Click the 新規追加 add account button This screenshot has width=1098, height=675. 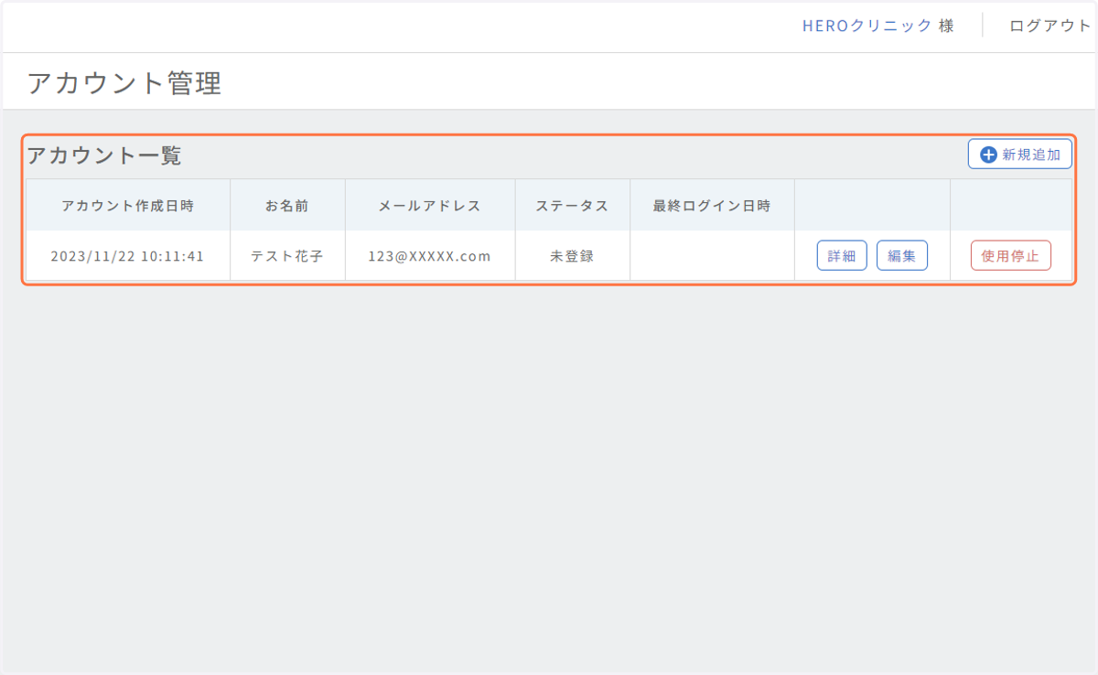pos(1019,155)
